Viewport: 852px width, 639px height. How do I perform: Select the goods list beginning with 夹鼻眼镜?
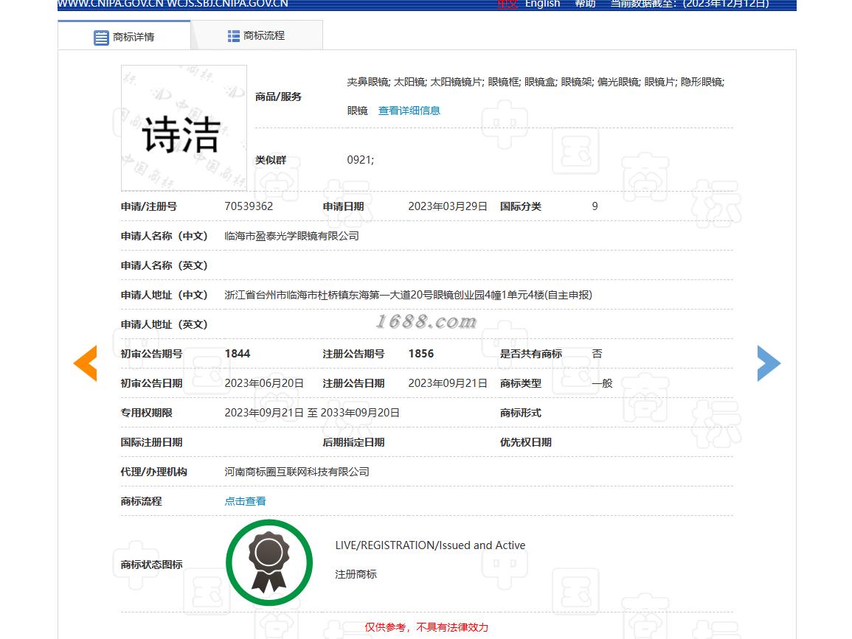coord(536,96)
